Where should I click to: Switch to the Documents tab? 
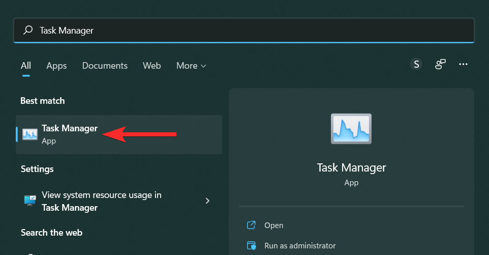coord(105,66)
